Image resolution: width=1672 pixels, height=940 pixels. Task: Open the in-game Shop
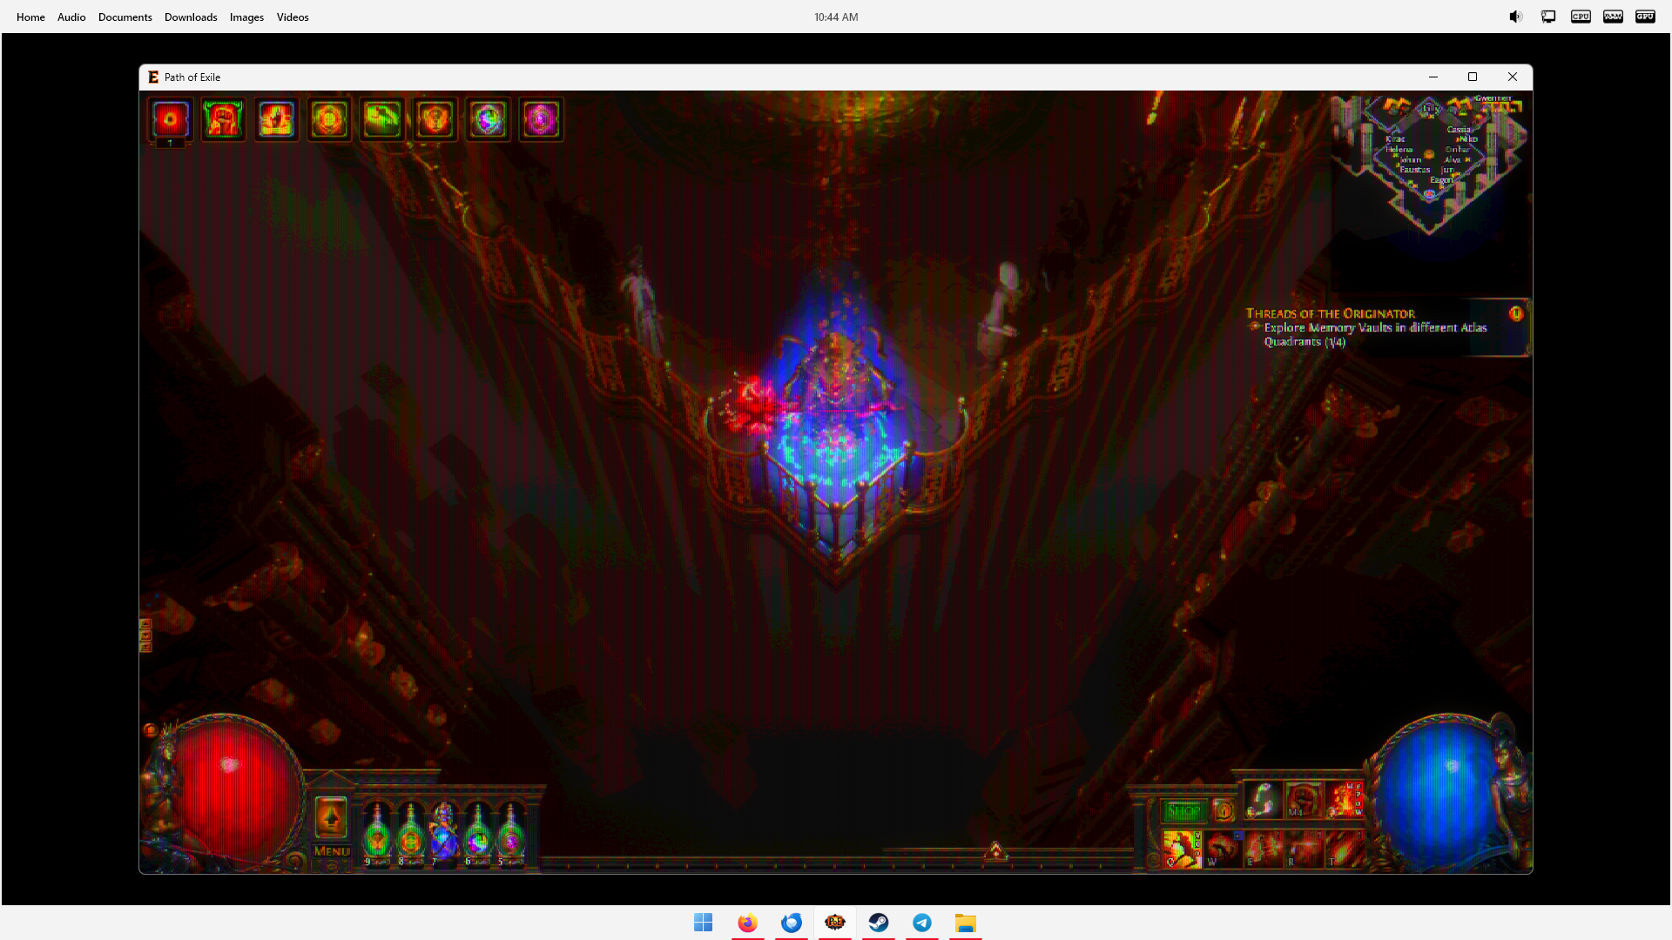(1183, 811)
